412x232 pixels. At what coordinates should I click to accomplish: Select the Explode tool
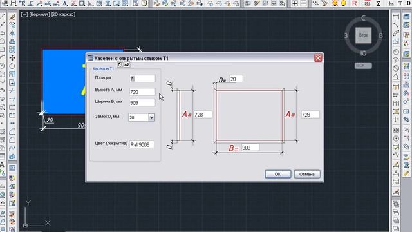coord(12,156)
